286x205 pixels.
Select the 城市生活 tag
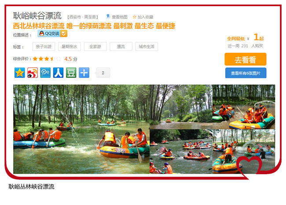147,47
